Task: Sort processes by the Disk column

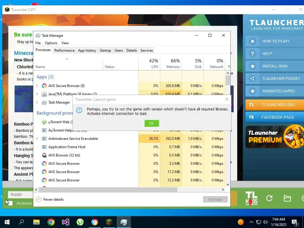Action: 193,64
